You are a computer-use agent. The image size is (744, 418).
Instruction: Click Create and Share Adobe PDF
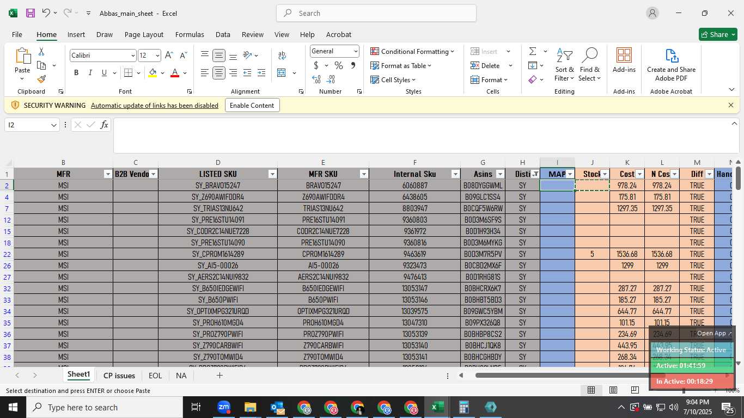(671, 65)
